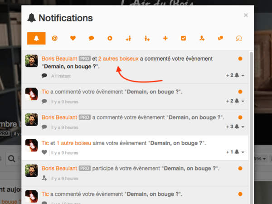This screenshot has height=204, width=272.
Task: Click "Demain, on bouge ?" in Tic like row
Action: (x=177, y=143)
